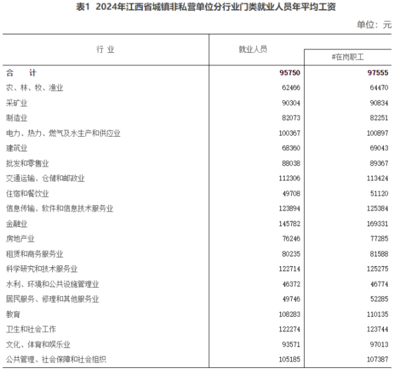Select the 公共管理、社会保障和社会组织 row label

point(56,359)
